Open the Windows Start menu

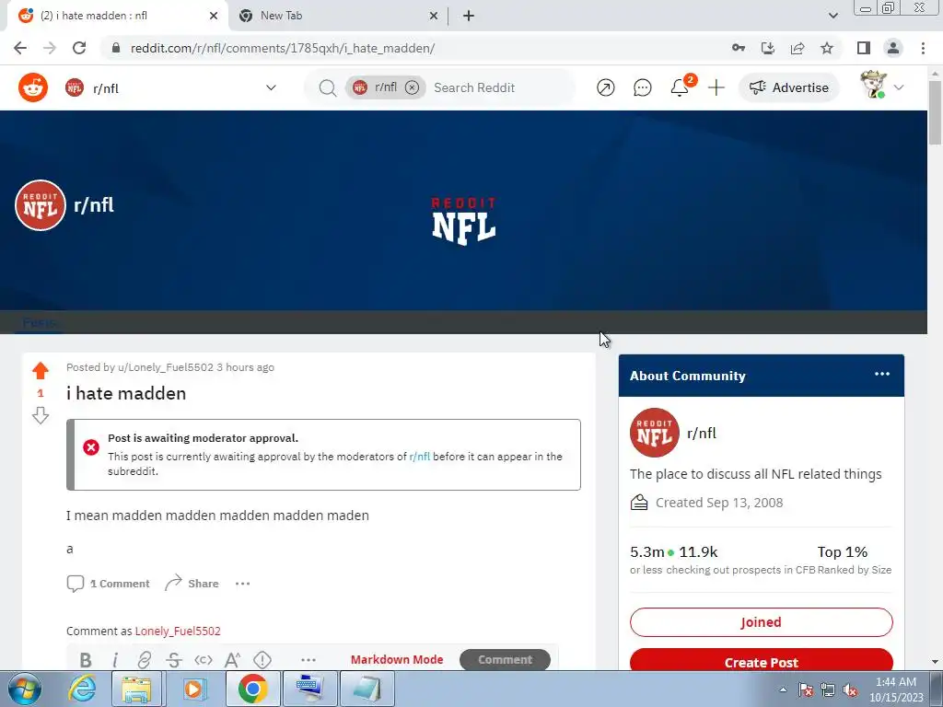pyautogui.click(x=25, y=689)
